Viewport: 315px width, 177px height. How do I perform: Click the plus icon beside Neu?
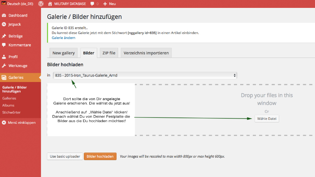pyautogui.click(x=105, y=4)
